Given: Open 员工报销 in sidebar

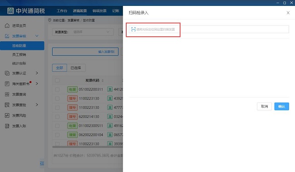Looking at the screenshot, I should pyautogui.click(x=19, y=54).
